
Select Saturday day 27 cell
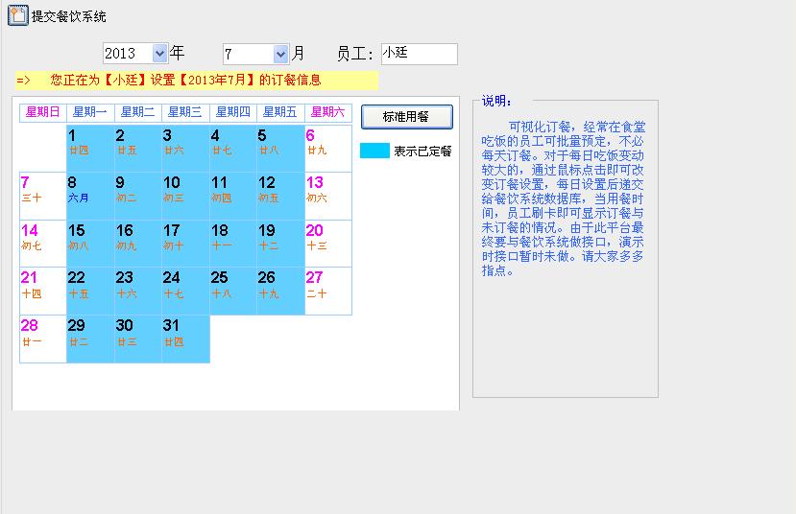click(x=328, y=292)
